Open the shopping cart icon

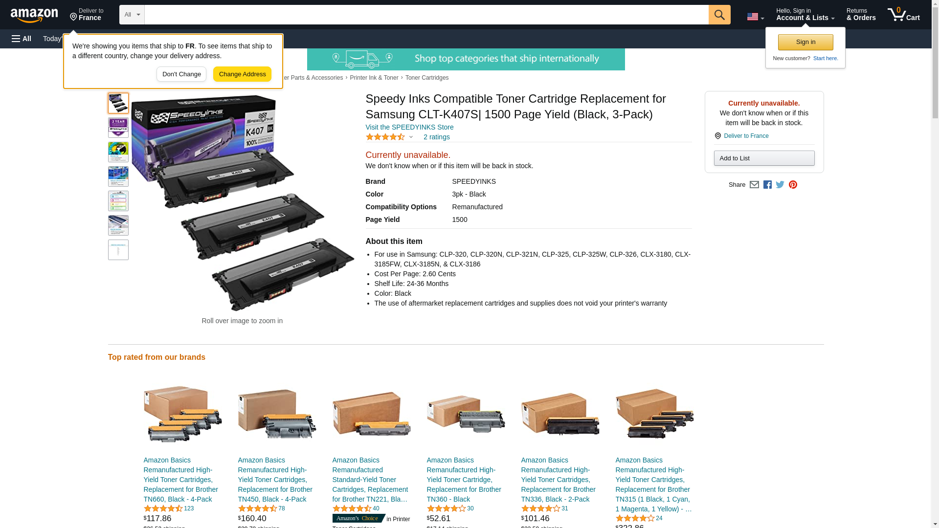[903, 15]
